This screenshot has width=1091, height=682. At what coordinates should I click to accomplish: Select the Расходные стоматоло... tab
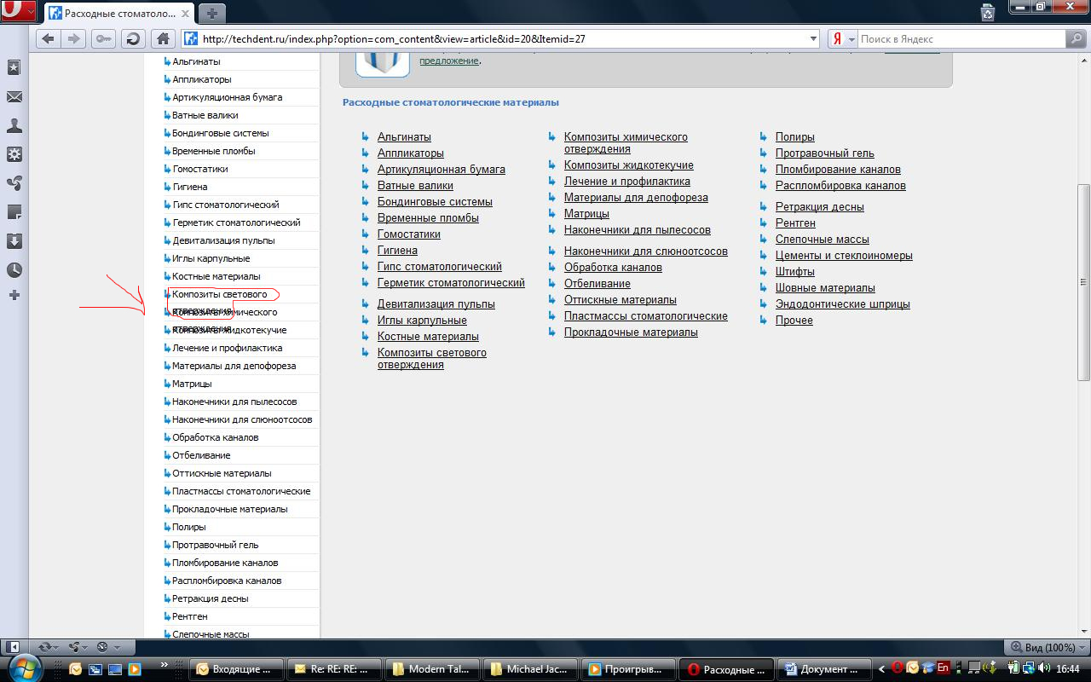tap(120, 13)
